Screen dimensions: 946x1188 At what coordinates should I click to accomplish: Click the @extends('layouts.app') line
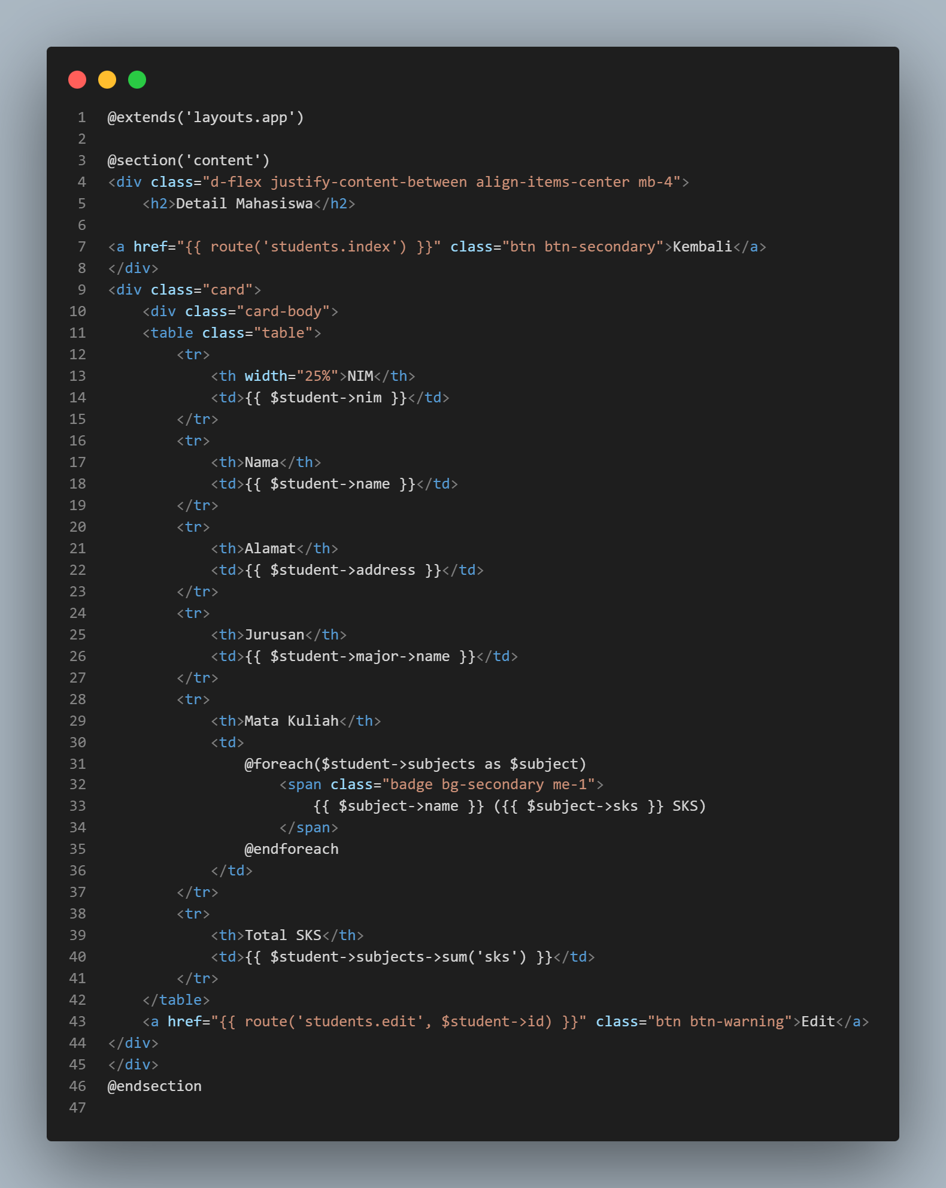tap(205, 117)
